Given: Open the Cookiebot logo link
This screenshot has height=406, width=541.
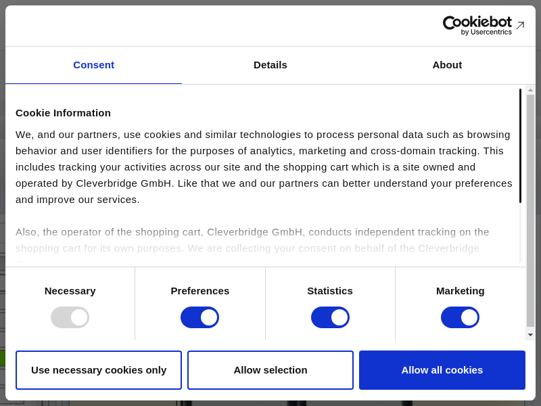Looking at the screenshot, I should click(x=477, y=25).
